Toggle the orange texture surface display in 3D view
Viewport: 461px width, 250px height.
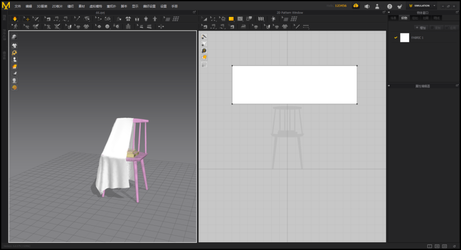pos(15,67)
